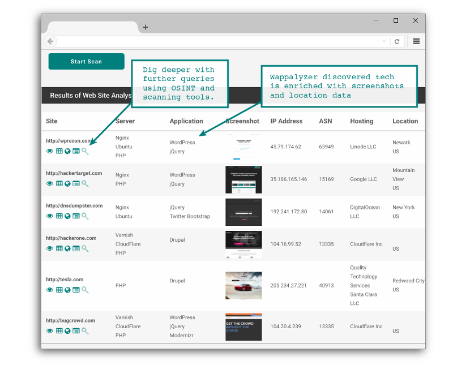Image resolution: width=453 pixels, height=365 pixels.
Task: Click the eye icon under tesla.com
Action: 50,290
